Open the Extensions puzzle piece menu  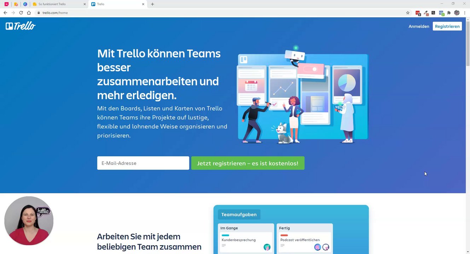click(449, 13)
